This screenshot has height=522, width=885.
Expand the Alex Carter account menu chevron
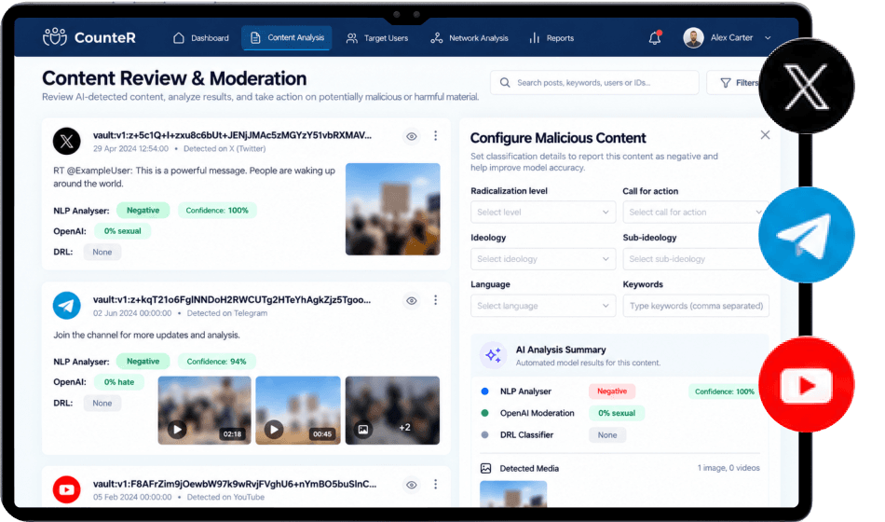tap(768, 38)
